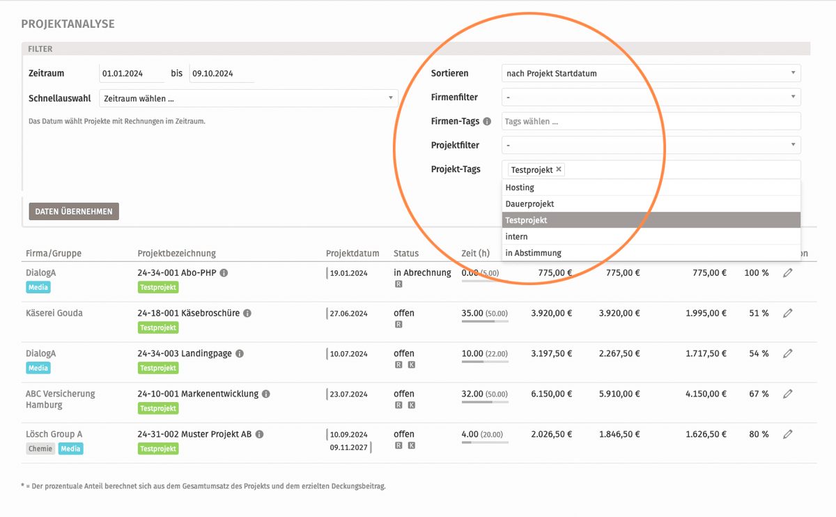The height and width of the screenshot is (517, 836).
Task: Click the R badge in Abo-PHP status
Action: click(398, 284)
